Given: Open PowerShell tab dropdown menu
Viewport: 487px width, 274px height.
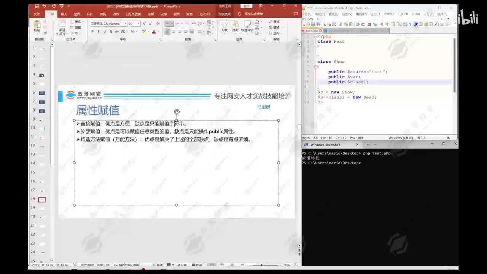Looking at the screenshot, I should coord(375,145).
